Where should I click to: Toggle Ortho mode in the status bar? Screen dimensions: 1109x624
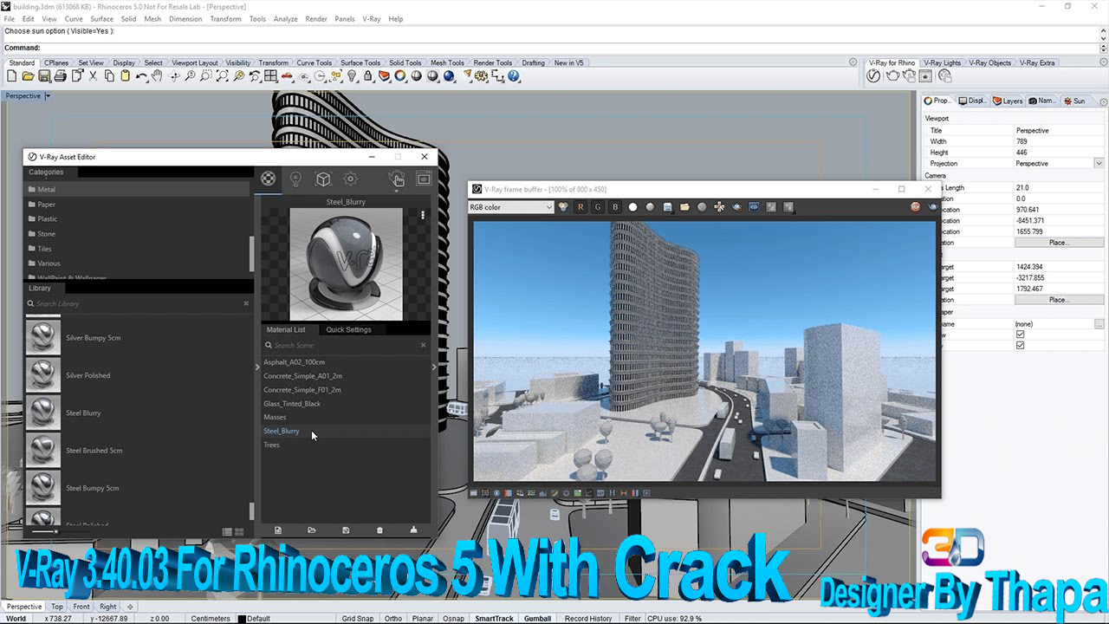[x=392, y=619]
